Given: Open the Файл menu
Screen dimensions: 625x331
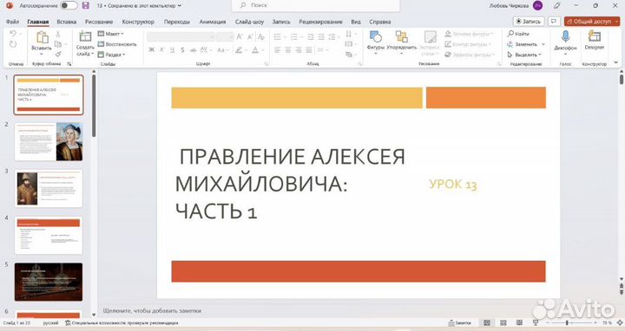Looking at the screenshot, I should click(12, 22).
